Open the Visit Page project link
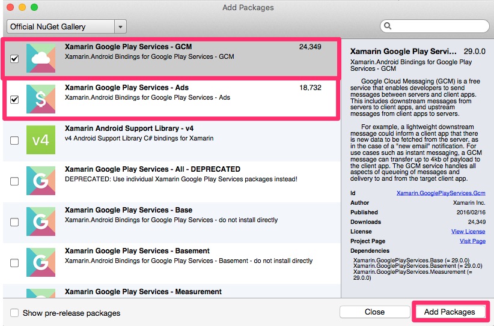Viewport: 494px width, 326px height. (x=472, y=241)
